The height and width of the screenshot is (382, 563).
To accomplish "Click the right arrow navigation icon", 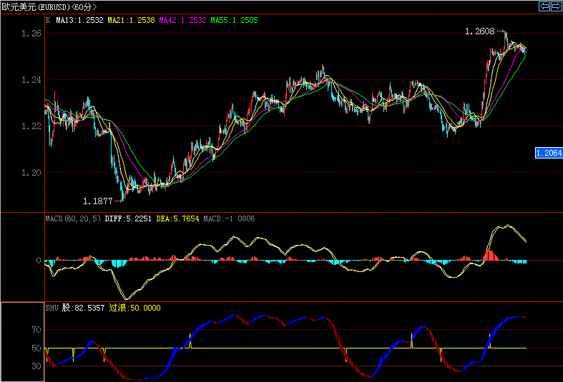I will (x=556, y=6).
